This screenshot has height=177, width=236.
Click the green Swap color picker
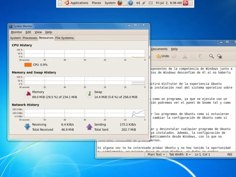89,94
